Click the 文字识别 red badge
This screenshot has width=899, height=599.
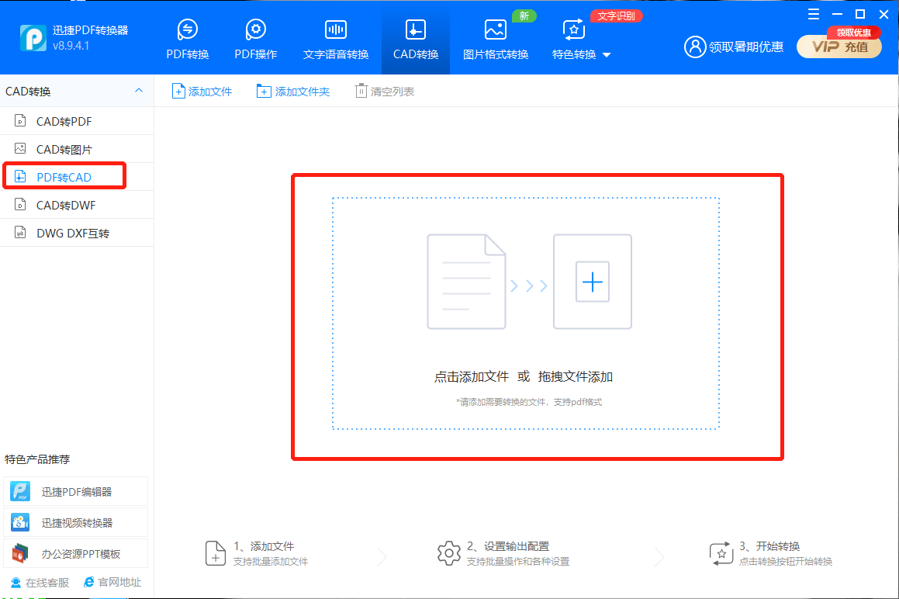[617, 16]
